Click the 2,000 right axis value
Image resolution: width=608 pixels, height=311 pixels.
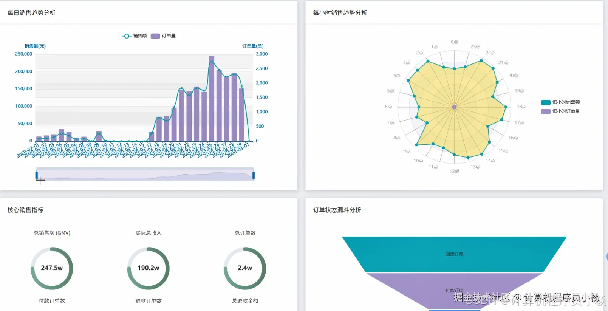tap(262, 83)
